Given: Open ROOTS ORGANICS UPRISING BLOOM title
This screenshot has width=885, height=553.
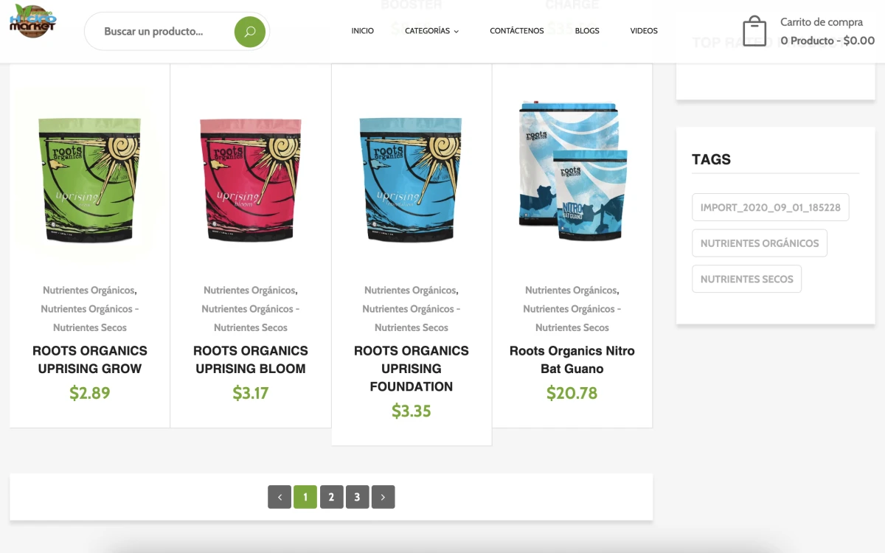Looking at the screenshot, I should point(251,360).
